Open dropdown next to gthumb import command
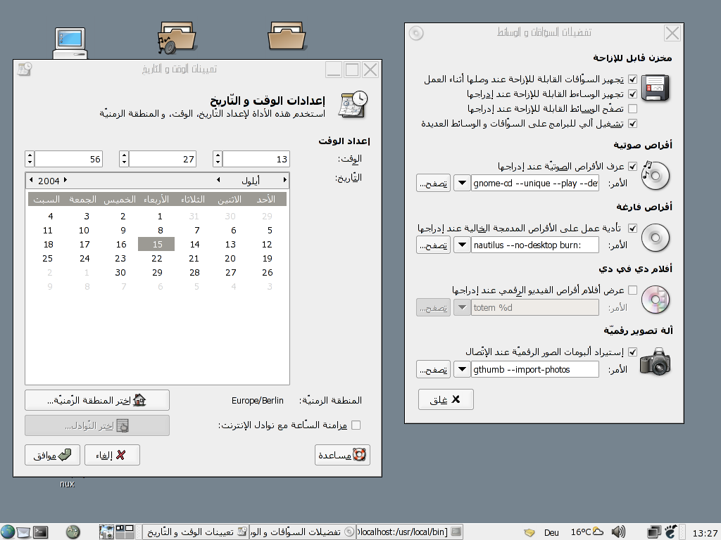Screen dimensions: 721x540 [x=461, y=369]
